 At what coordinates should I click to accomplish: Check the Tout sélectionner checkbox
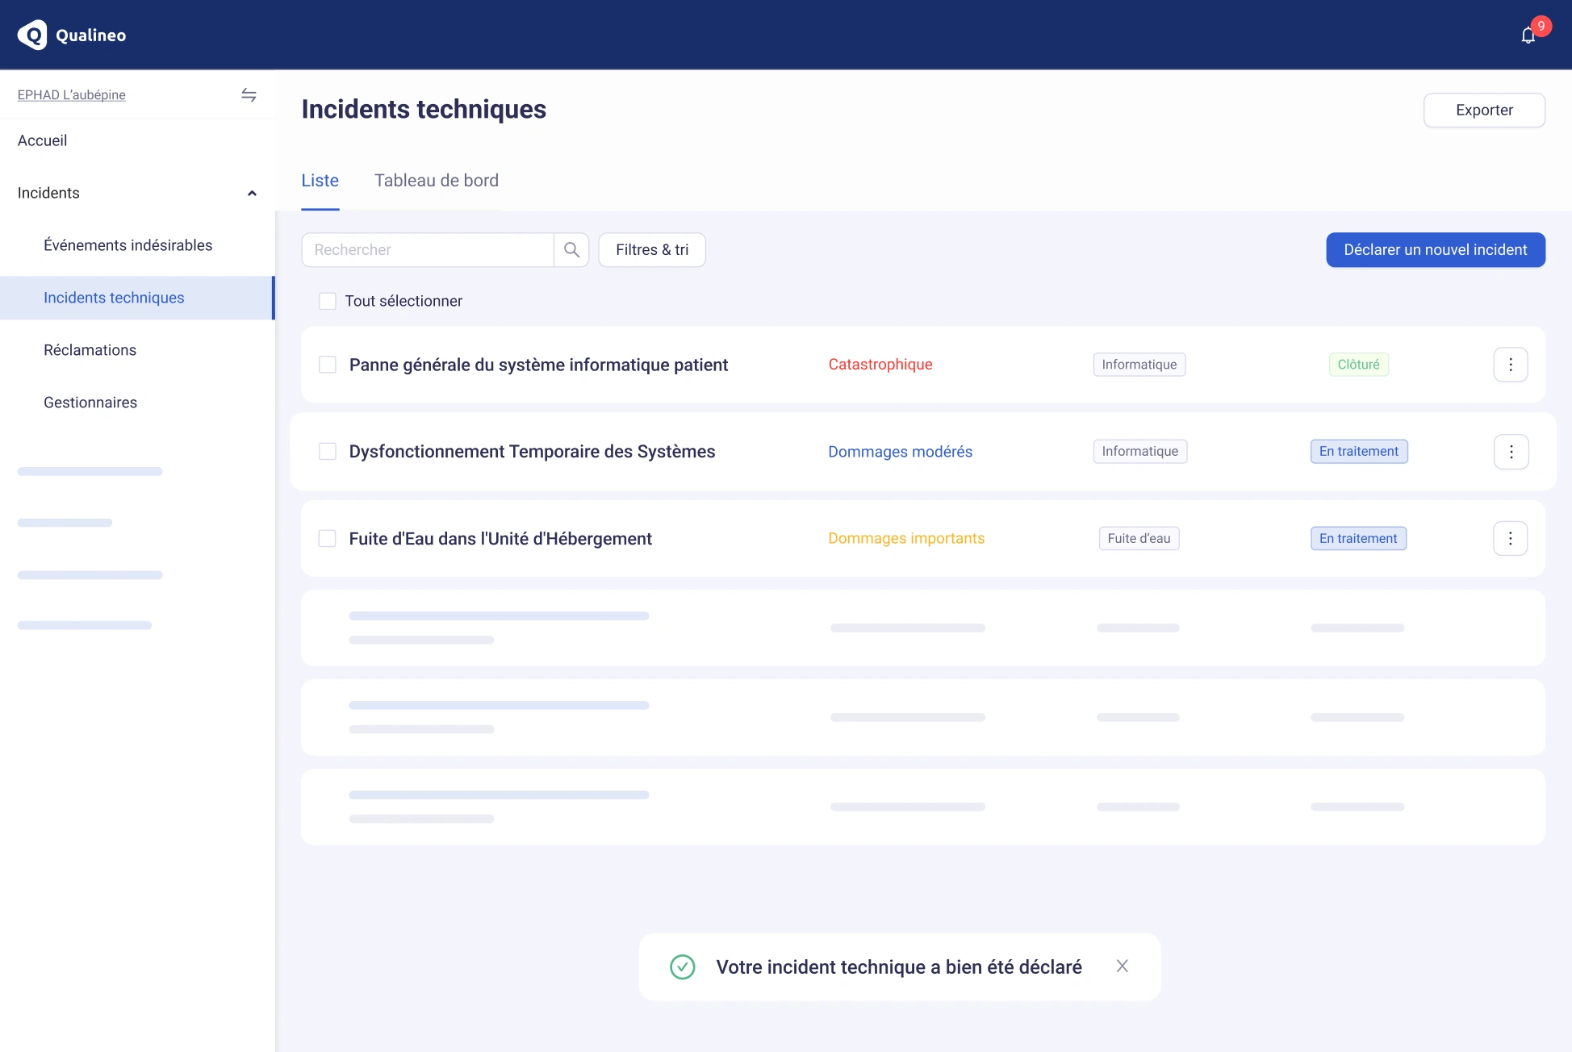point(328,302)
